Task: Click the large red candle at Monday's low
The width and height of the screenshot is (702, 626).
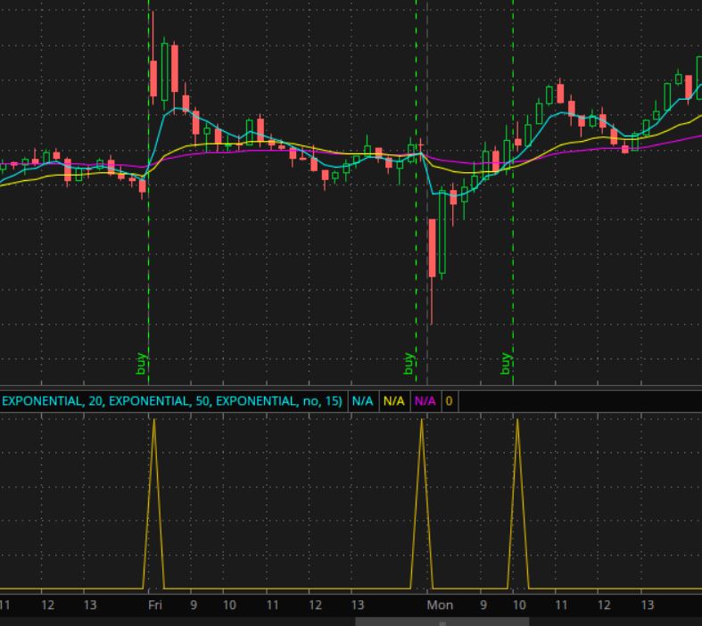Action: tap(432, 248)
